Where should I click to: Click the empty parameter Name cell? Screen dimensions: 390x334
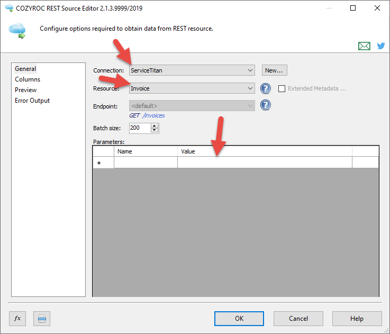[x=146, y=163]
